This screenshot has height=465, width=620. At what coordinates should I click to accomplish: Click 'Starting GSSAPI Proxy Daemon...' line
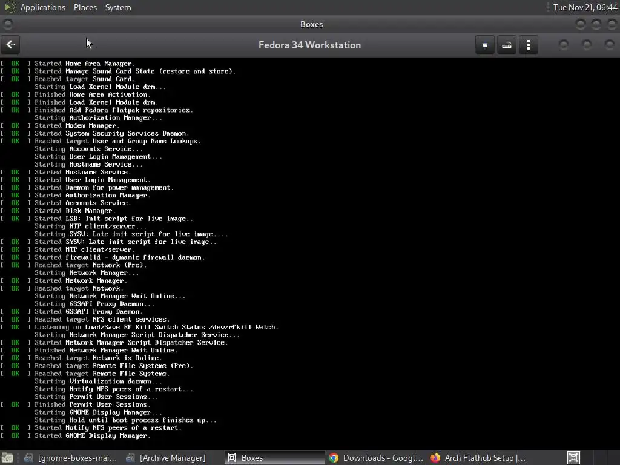tap(94, 304)
